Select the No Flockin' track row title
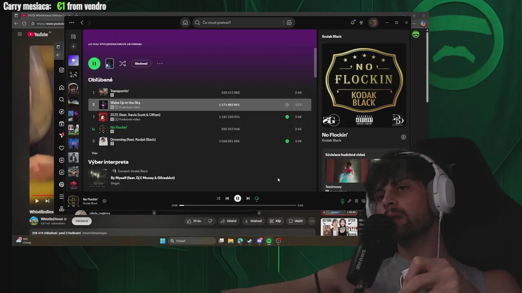The image size is (522, 293). click(119, 127)
